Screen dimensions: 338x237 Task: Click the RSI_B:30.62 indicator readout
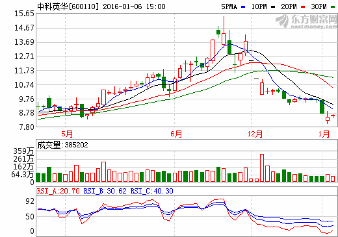(105, 191)
